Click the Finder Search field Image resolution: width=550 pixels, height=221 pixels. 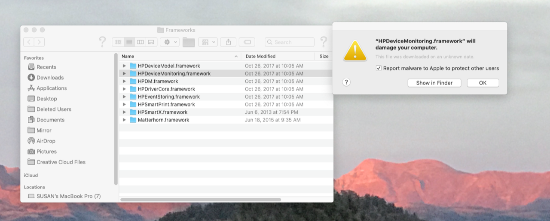pyautogui.click(x=290, y=42)
